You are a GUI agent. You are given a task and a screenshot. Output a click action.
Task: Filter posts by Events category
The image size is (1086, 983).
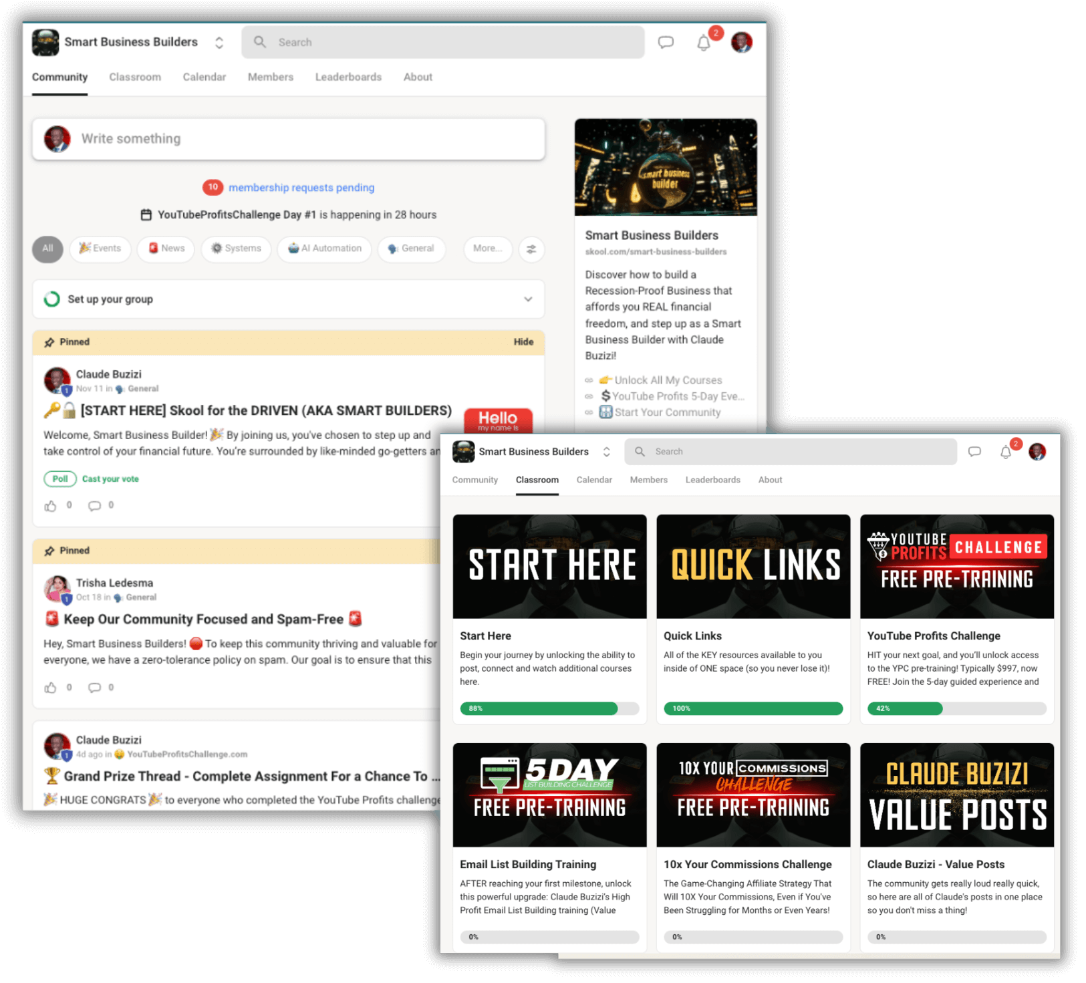(100, 249)
